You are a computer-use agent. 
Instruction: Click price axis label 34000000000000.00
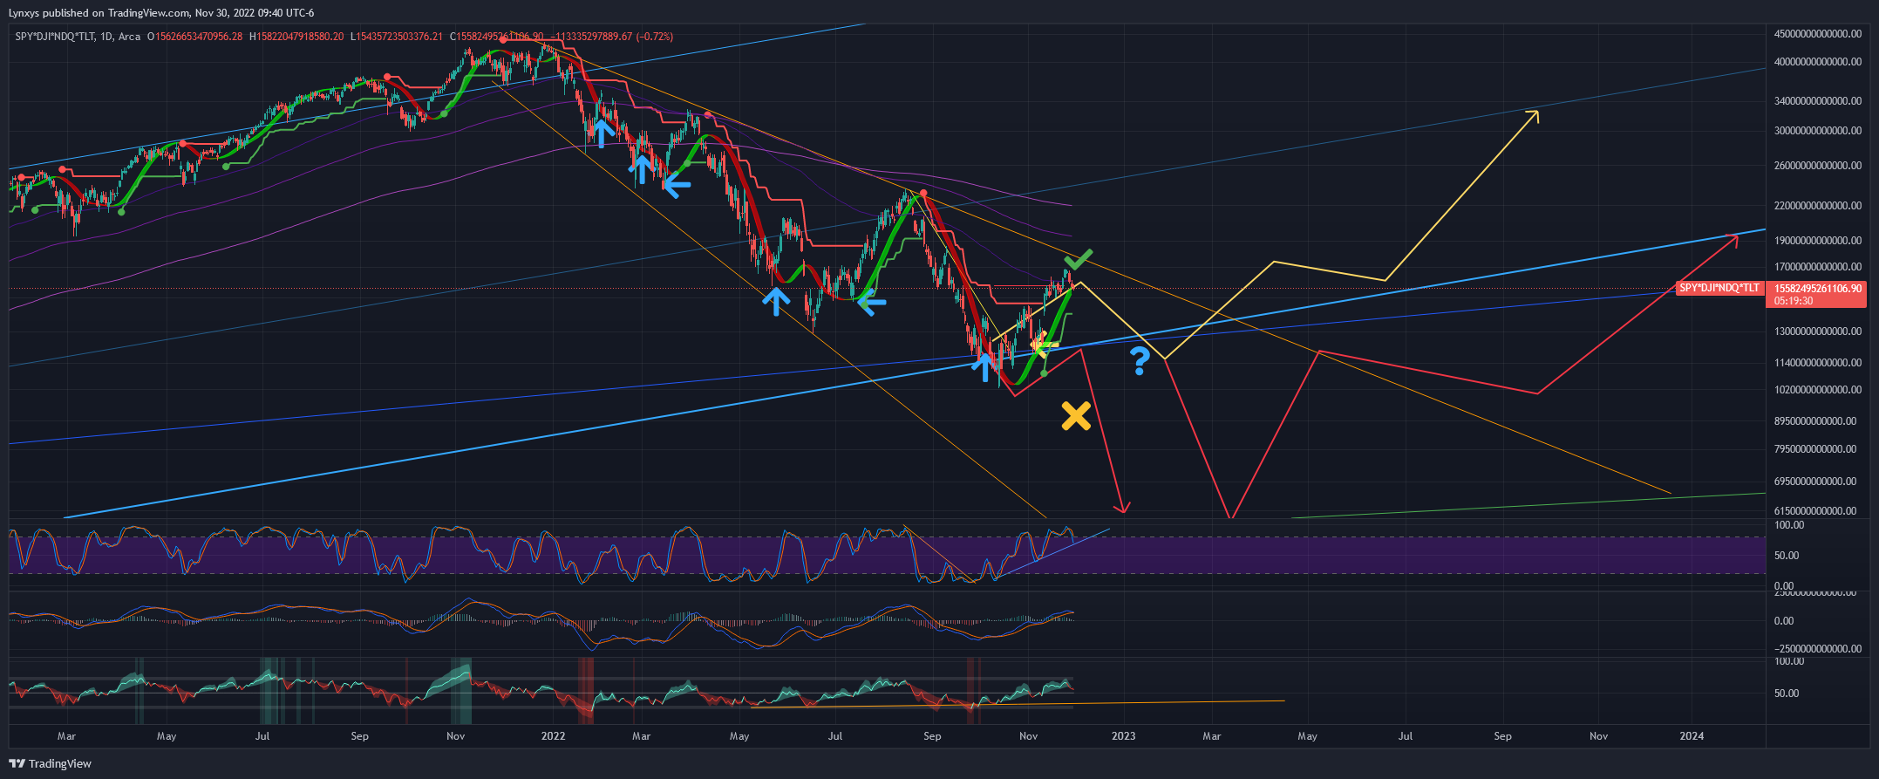click(1818, 101)
